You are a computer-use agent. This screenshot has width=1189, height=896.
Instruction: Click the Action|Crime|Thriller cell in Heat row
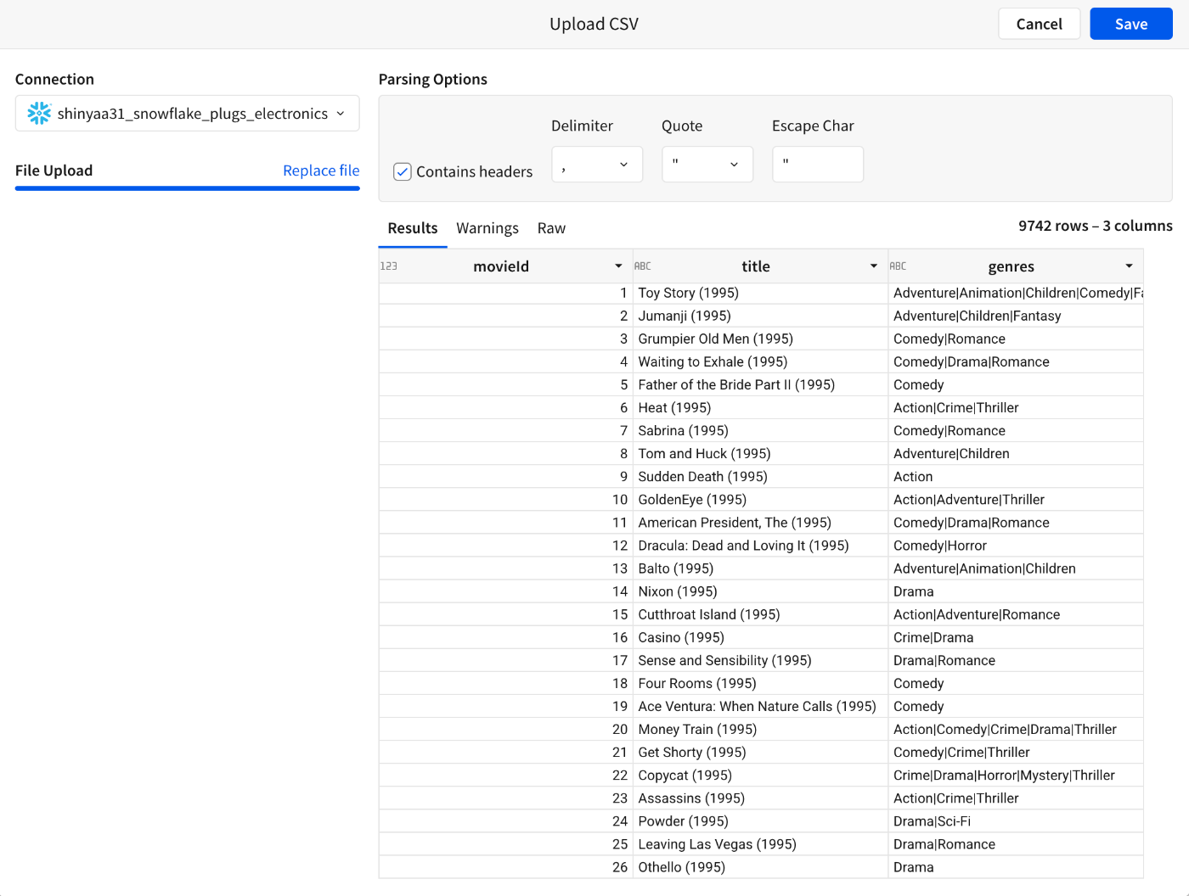tap(1016, 407)
